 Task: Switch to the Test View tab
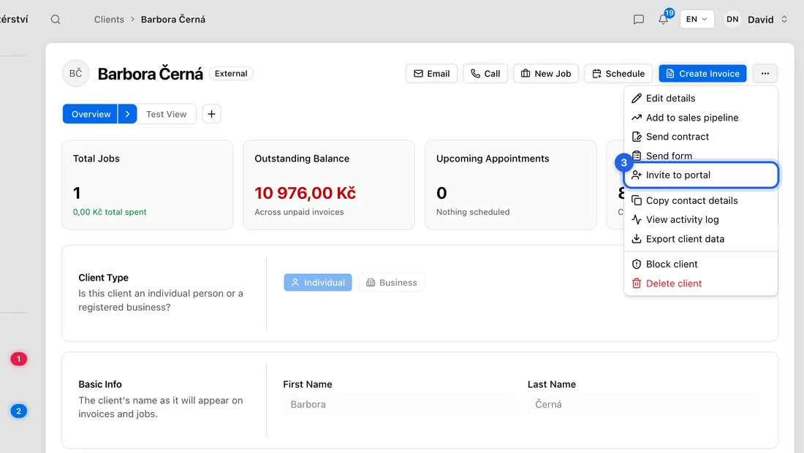click(166, 114)
